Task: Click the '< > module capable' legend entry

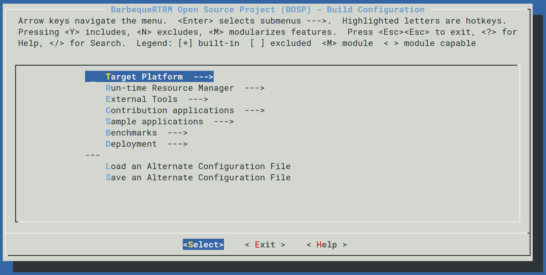Action: [x=430, y=43]
